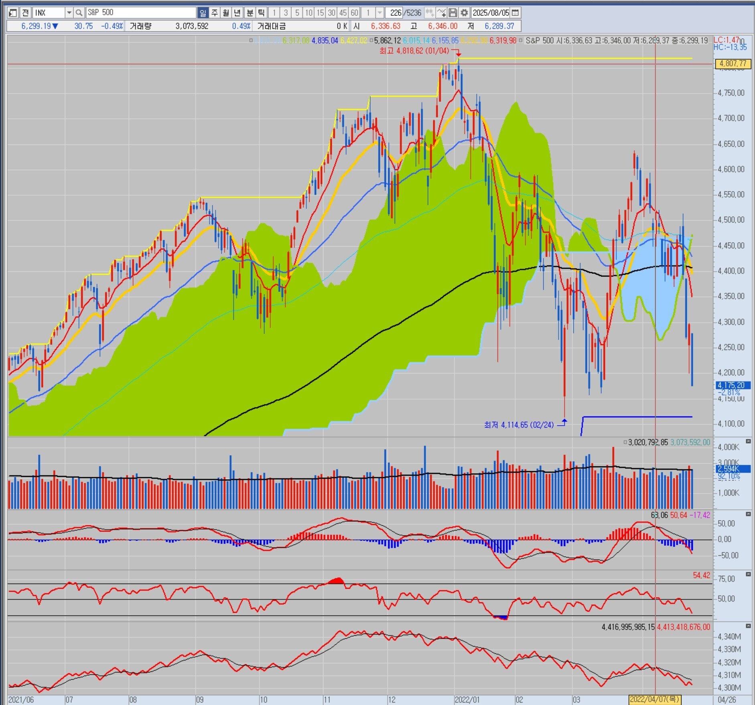Close the RSI indicator pane
This screenshot has height=705, width=755.
[748, 574]
